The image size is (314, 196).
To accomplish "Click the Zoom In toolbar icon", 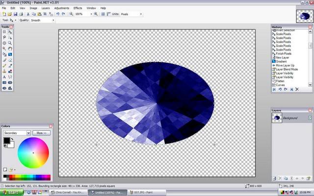I will point(96,14).
